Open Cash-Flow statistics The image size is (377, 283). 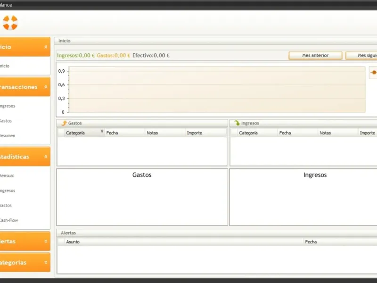coord(9,220)
